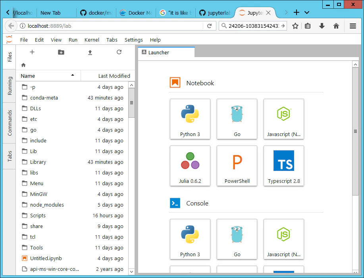Open the MinGW folder
Viewport: 364px width, 278px height.
pyautogui.click(x=72, y=194)
